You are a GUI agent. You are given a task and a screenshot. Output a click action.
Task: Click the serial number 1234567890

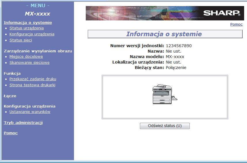[179, 46]
